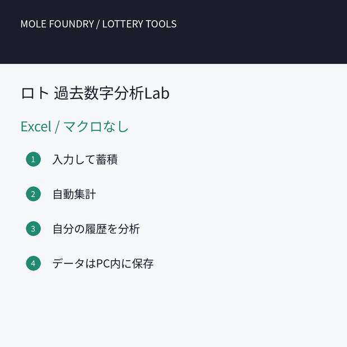Click the slash separator in header breadcrumb

pyautogui.click(x=98, y=24)
